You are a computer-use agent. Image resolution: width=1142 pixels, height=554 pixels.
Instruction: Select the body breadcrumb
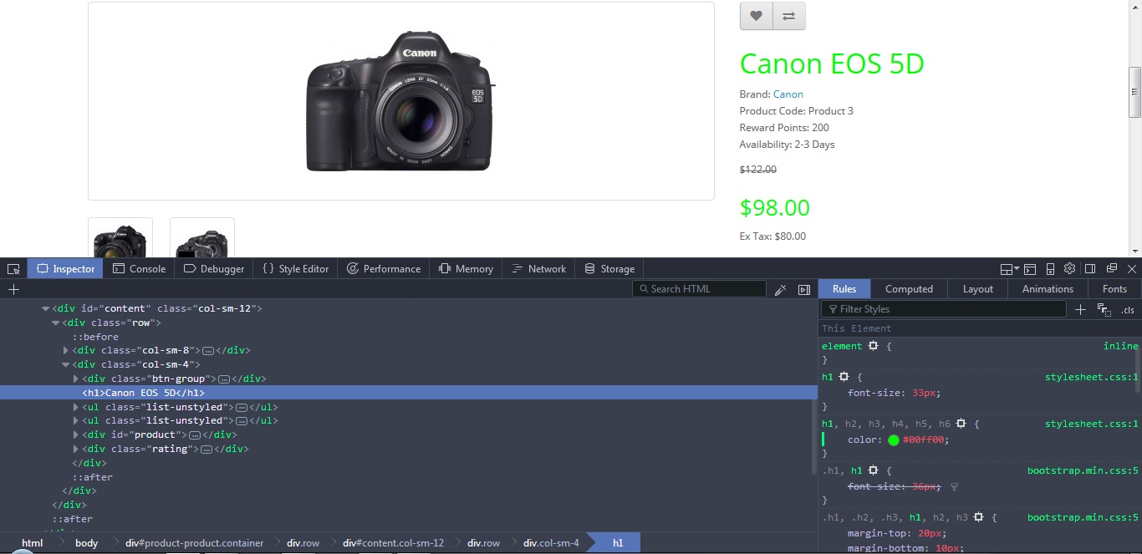pyautogui.click(x=86, y=543)
